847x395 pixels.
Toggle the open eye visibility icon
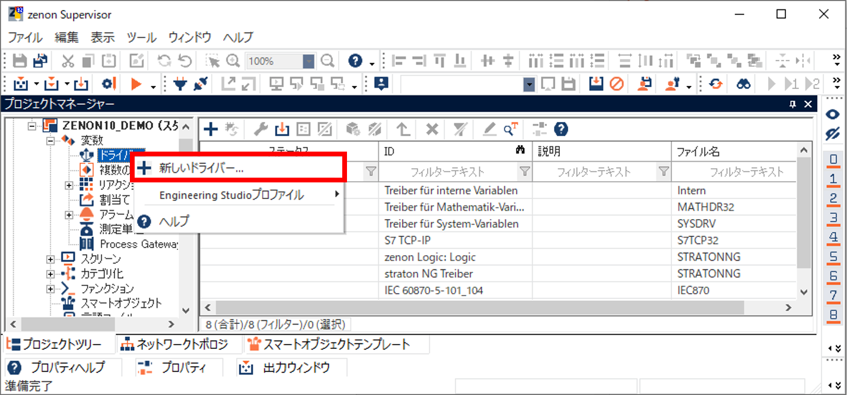[833, 115]
